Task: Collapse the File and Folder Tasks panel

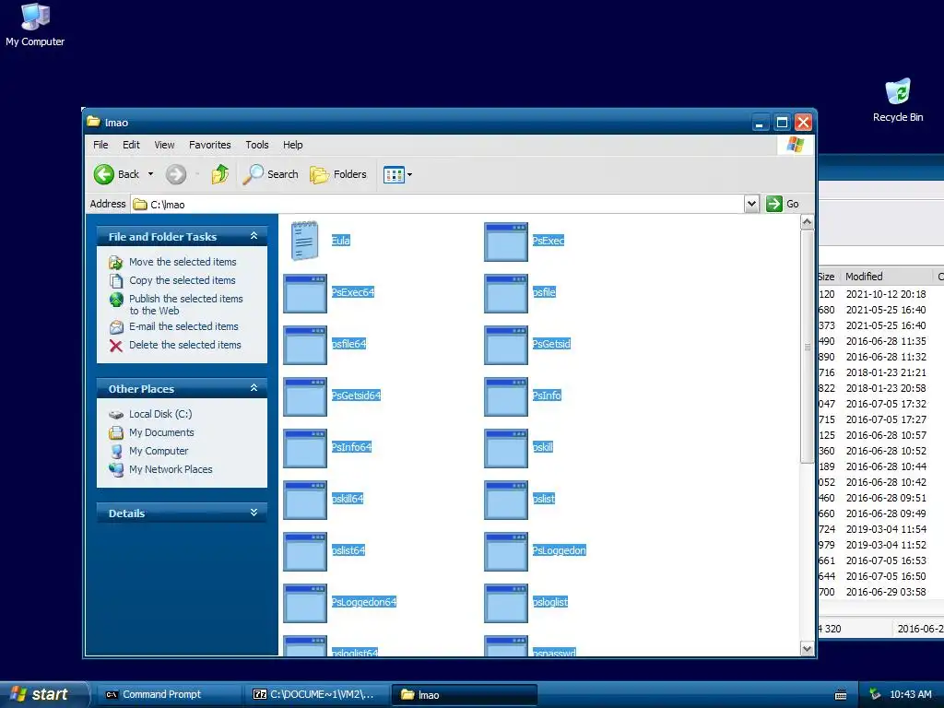Action: [x=254, y=236]
